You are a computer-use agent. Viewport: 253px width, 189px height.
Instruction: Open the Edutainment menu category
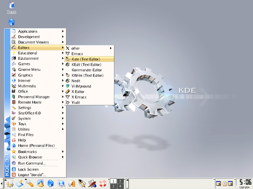coord(38,58)
